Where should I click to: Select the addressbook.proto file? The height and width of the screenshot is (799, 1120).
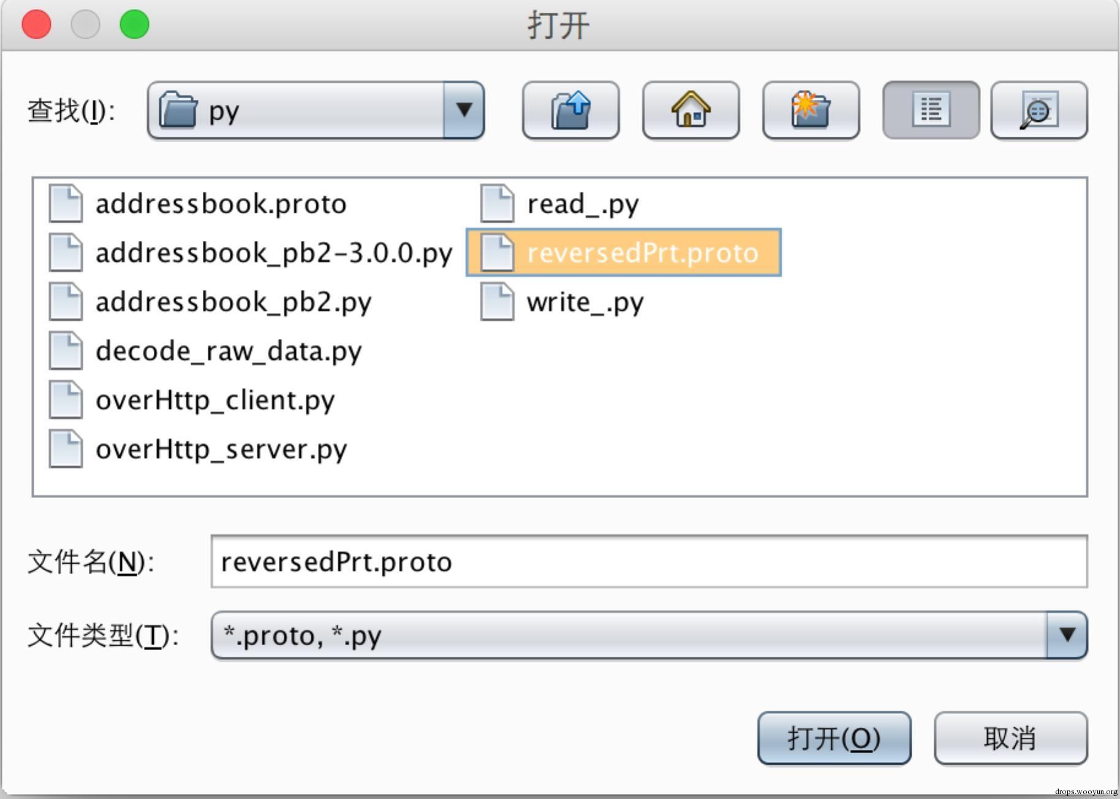tap(221, 204)
